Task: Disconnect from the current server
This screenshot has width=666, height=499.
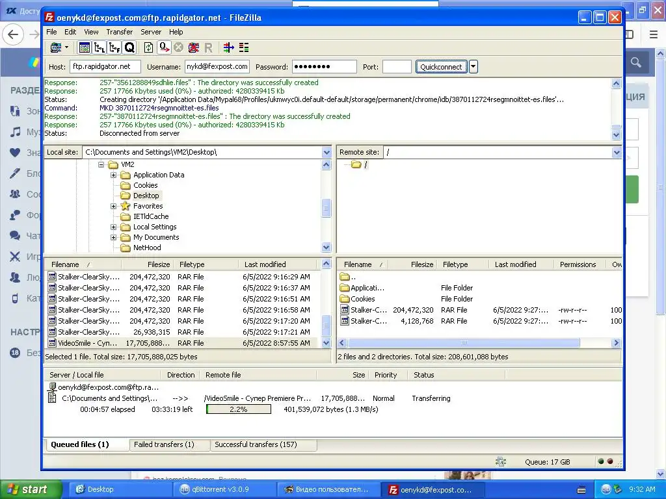Action: coord(194,47)
